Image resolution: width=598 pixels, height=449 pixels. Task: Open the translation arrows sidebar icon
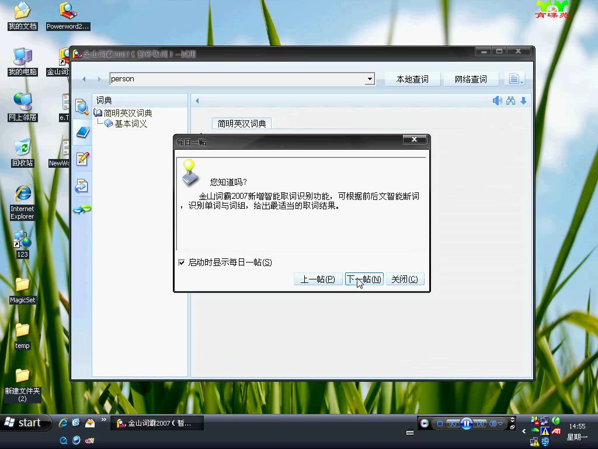(x=82, y=186)
